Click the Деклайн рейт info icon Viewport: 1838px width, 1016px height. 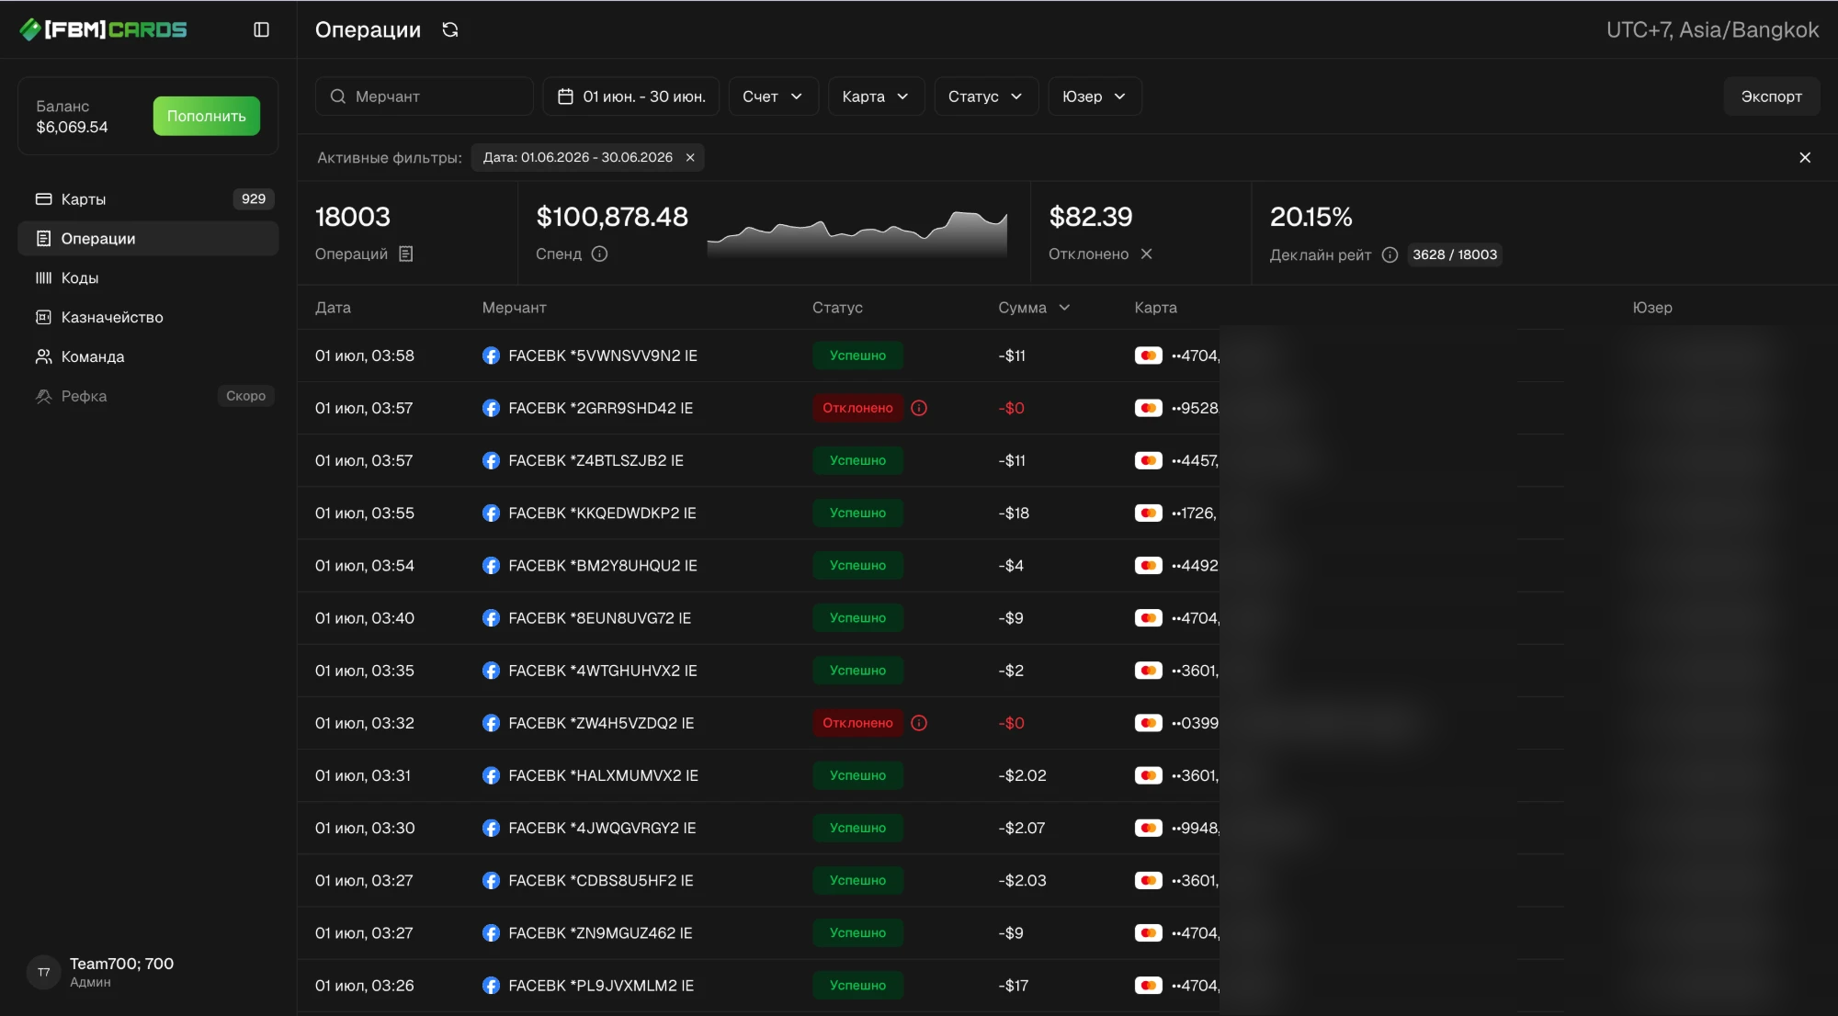(1390, 254)
